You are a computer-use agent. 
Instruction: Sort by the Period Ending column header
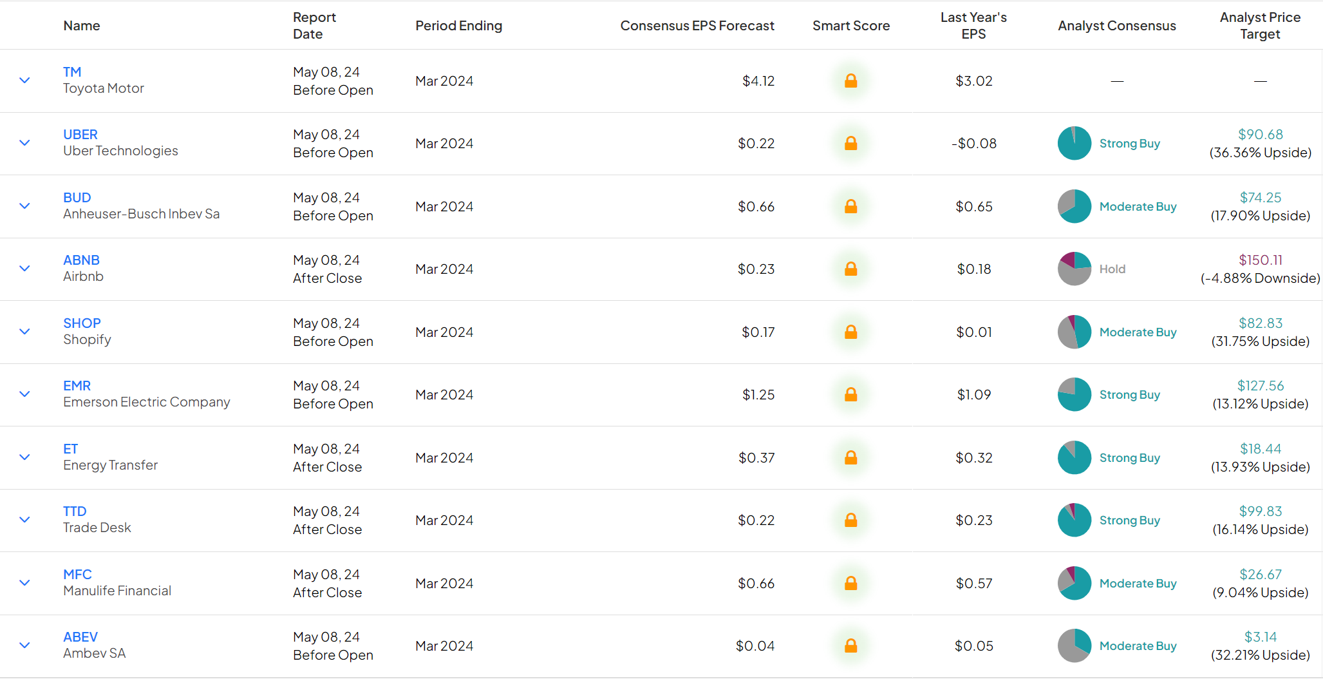(458, 26)
